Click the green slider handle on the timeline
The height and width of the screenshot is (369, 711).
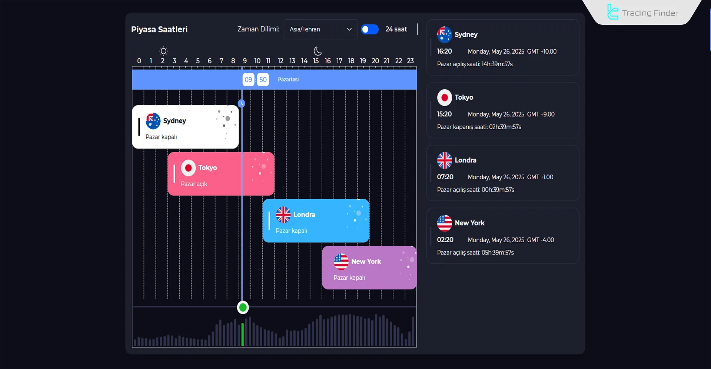click(243, 307)
